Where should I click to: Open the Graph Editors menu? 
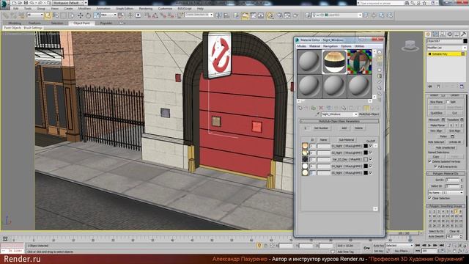click(x=125, y=9)
